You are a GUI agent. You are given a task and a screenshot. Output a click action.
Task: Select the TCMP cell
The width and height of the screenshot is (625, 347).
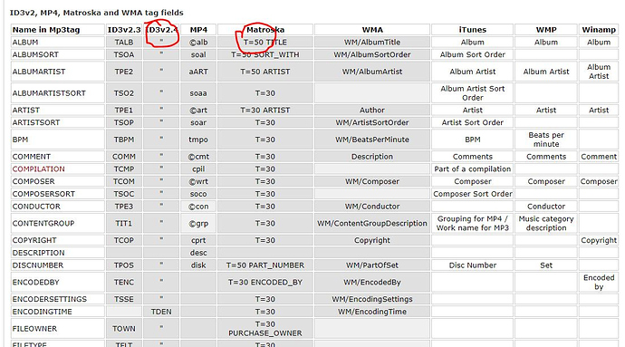(x=124, y=169)
